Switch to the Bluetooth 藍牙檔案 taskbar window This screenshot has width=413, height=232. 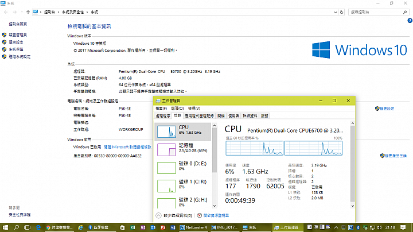[x=100, y=227]
